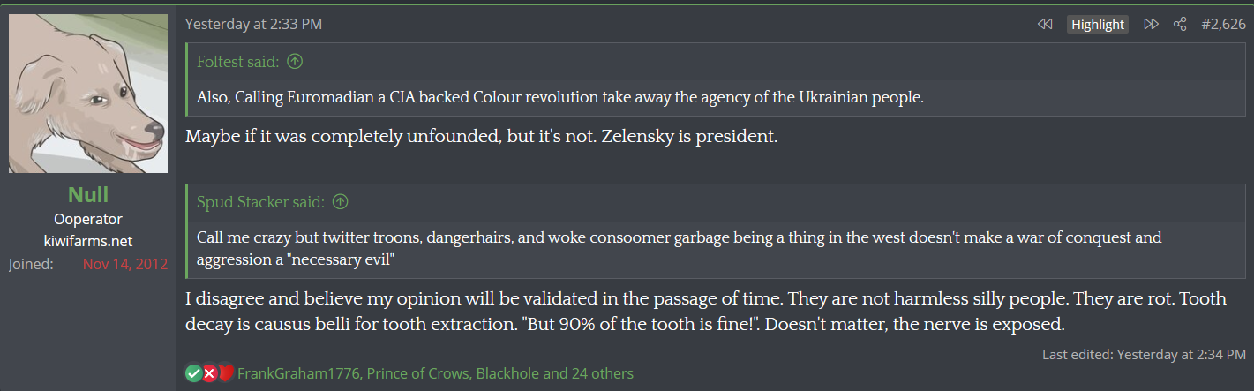This screenshot has height=391, width=1254.
Task: Go to Spud Stacker's original post arrow icon
Action: point(340,202)
